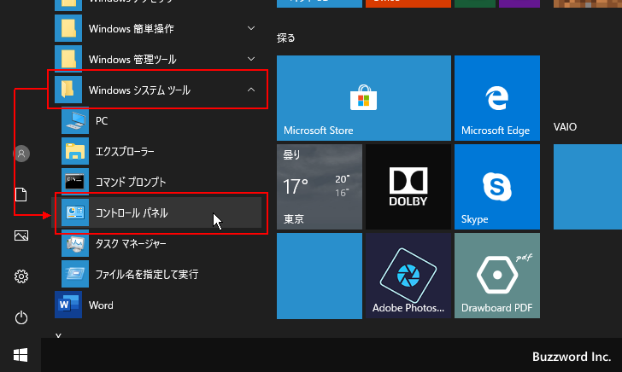Click the Windows 簡単操作 label
This screenshot has height=372, width=622.
click(x=132, y=29)
